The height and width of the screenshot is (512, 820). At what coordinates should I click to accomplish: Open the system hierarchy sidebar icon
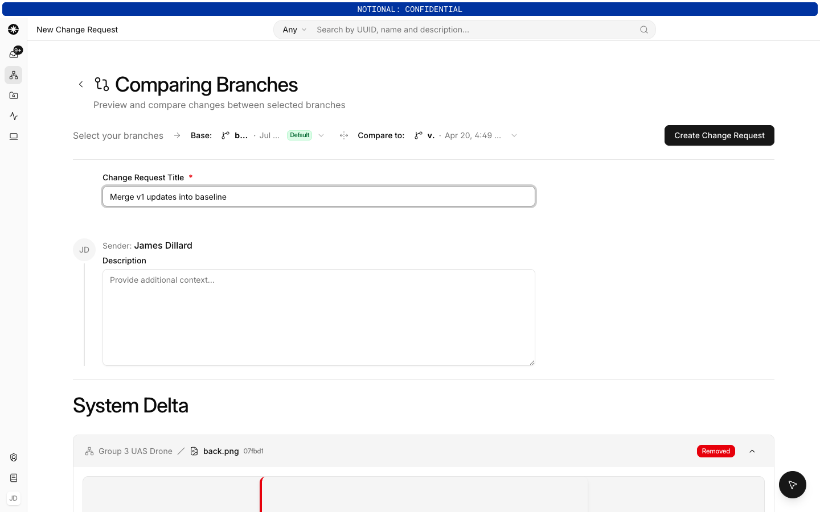14,75
